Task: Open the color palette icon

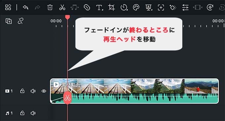Action: [x=136, y=7]
